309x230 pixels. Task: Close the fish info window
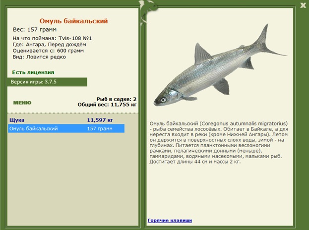302,5
